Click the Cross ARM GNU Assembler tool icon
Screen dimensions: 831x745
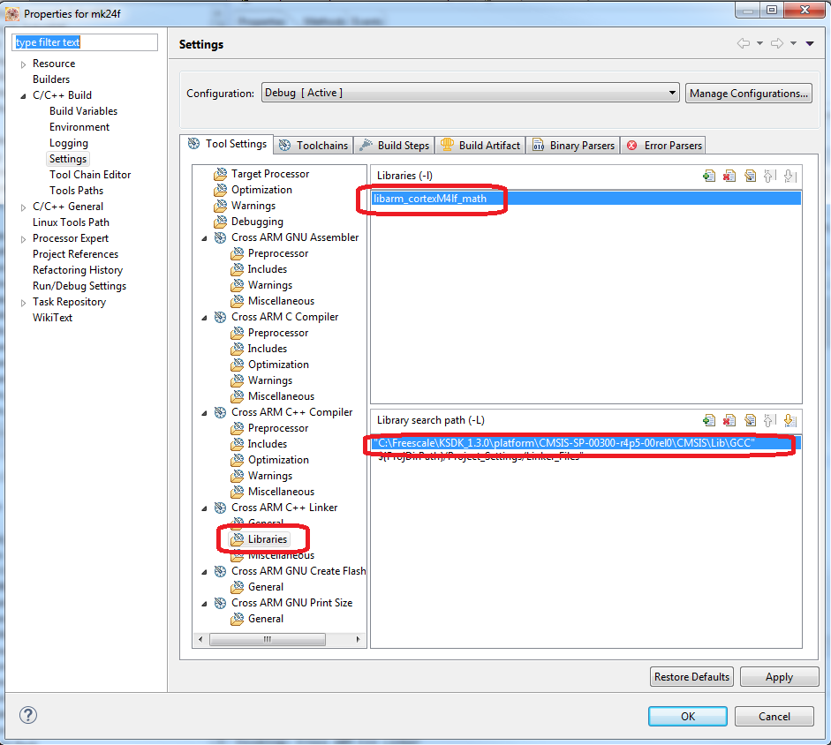point(220,237)
